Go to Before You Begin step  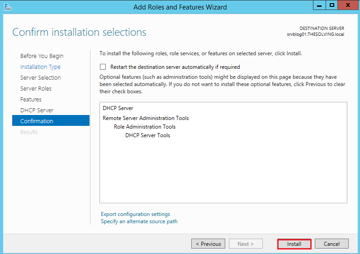[x=42, y=56]
